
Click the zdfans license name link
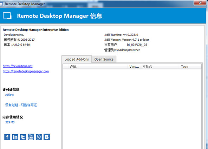(9, 95)
